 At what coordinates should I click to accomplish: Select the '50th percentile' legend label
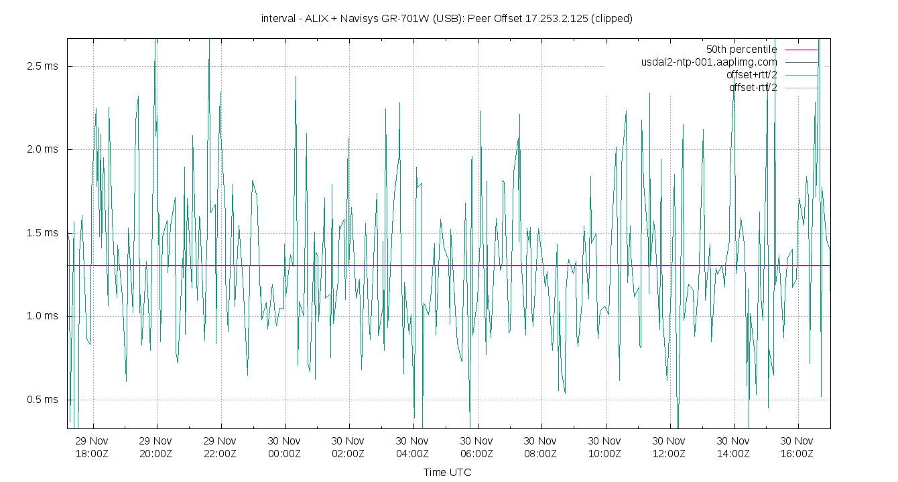point(742,50)
